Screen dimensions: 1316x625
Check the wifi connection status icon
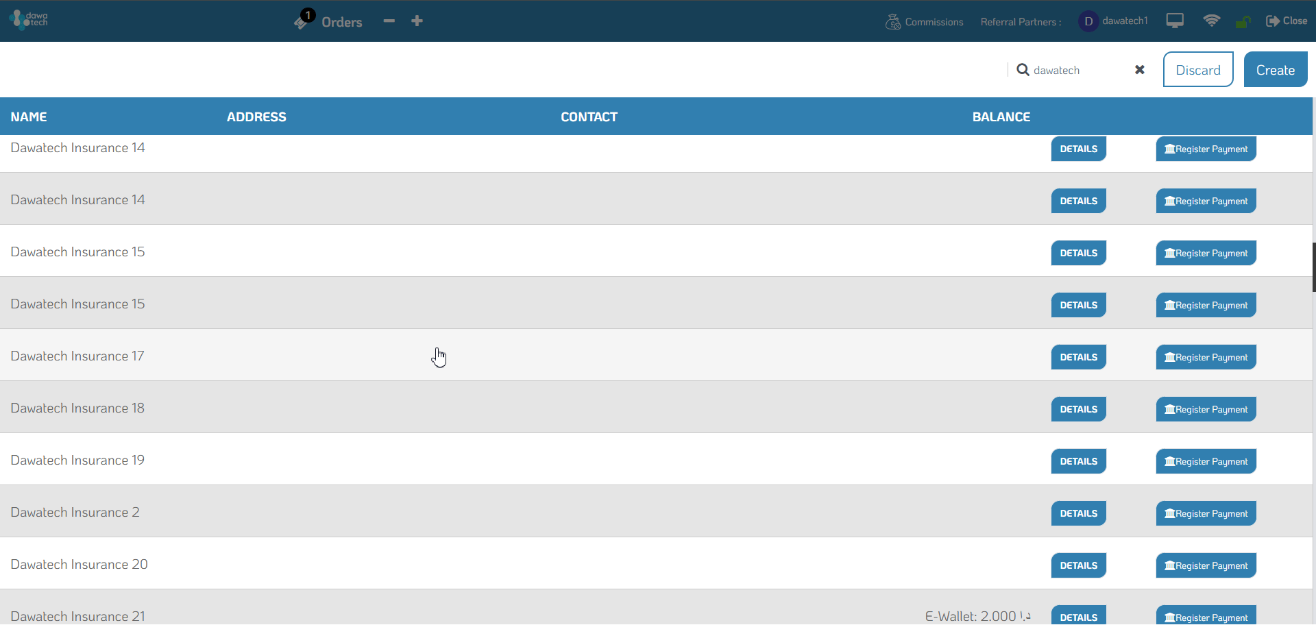1212,21
